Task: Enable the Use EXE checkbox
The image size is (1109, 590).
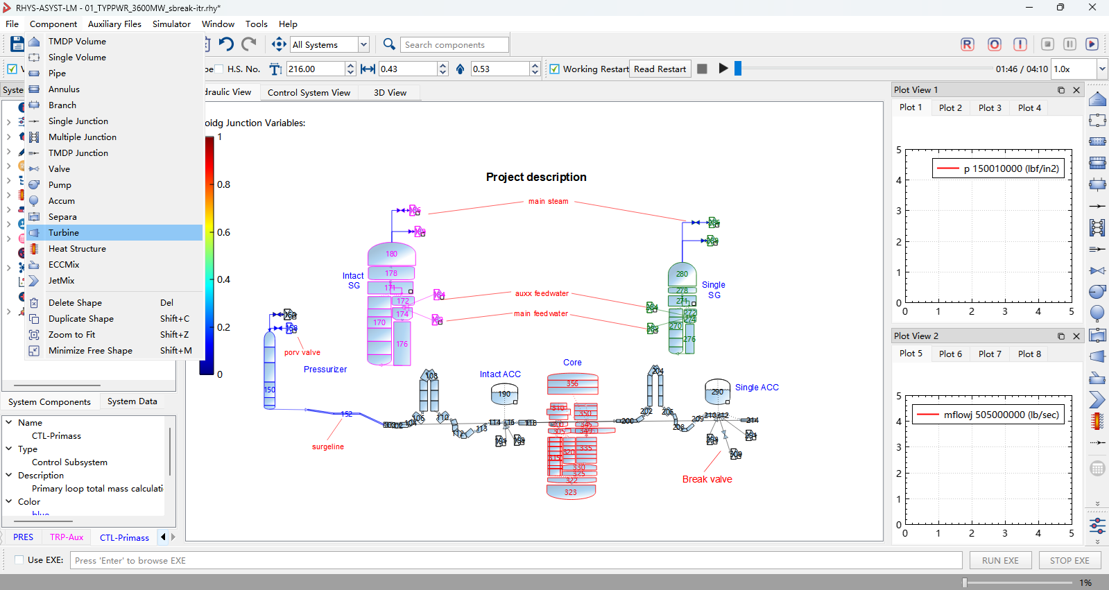Action: [19, 559]
